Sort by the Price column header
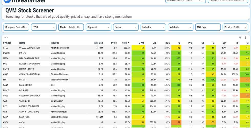This screenshot has width=251, height=128. 114,43
